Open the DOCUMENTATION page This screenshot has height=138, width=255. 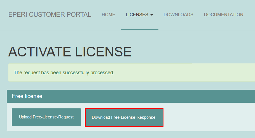pos(224,15)
